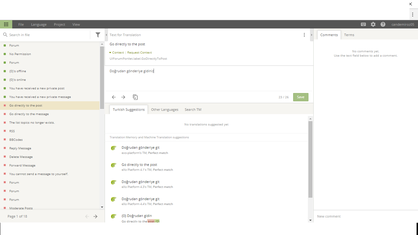Open keyboard shortcuts icon in top bar
Viewport: 418px width, 235px height.
point(363,24)
